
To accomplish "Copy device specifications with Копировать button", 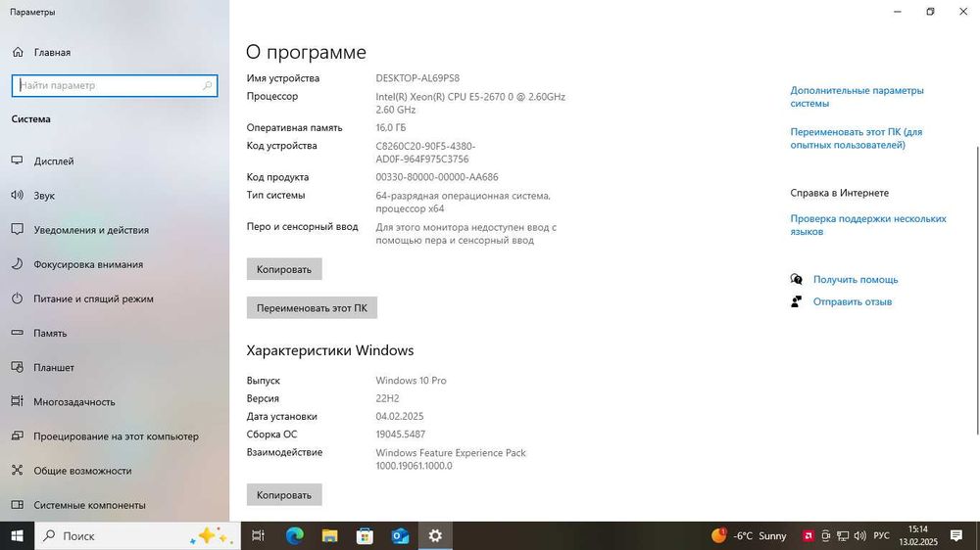I will click(284, 269).
